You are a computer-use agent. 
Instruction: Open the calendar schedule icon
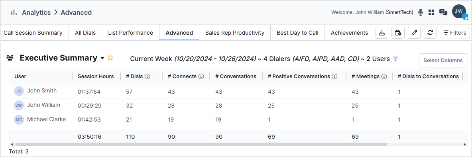tap(398, 33)
